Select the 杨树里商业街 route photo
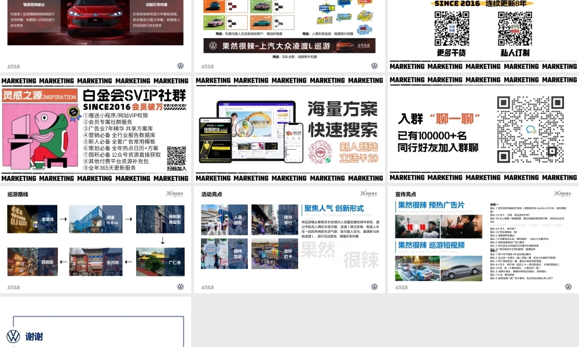 [x=160, y=219]
